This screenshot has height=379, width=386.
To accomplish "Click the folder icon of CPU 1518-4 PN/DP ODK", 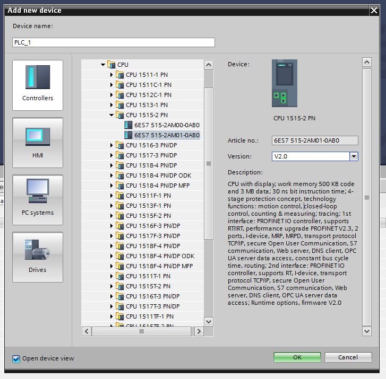I will 119,175.
